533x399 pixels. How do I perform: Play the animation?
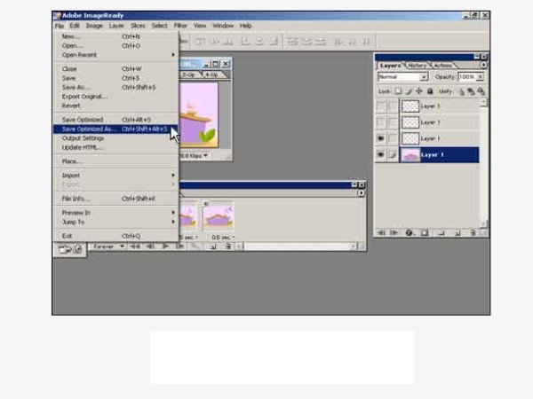pyautogui.click(x=165, y=246)
